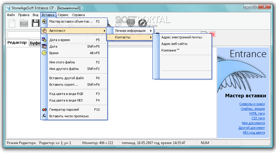276x153 pixels.
Task: Click the Save floppy disk icon
Action: click(x=35, y=23)
